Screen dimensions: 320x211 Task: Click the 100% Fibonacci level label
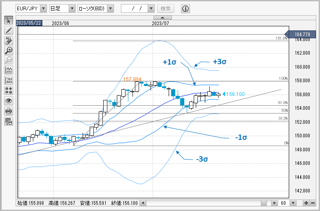click(283, 79)
